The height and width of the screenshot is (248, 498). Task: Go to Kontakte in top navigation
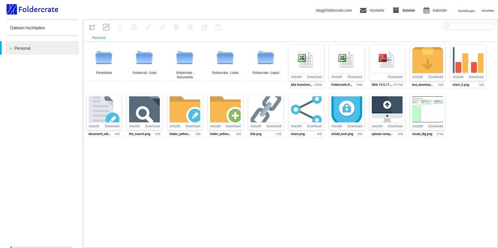tap(377, 10)
